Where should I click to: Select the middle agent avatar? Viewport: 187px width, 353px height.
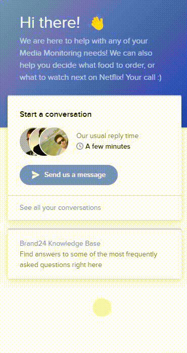click(35, 142)
